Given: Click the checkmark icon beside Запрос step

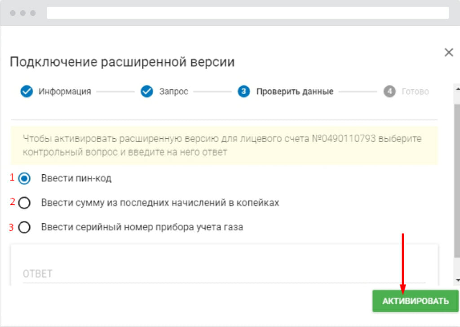Looking at the screenshot, I should 147,91.
